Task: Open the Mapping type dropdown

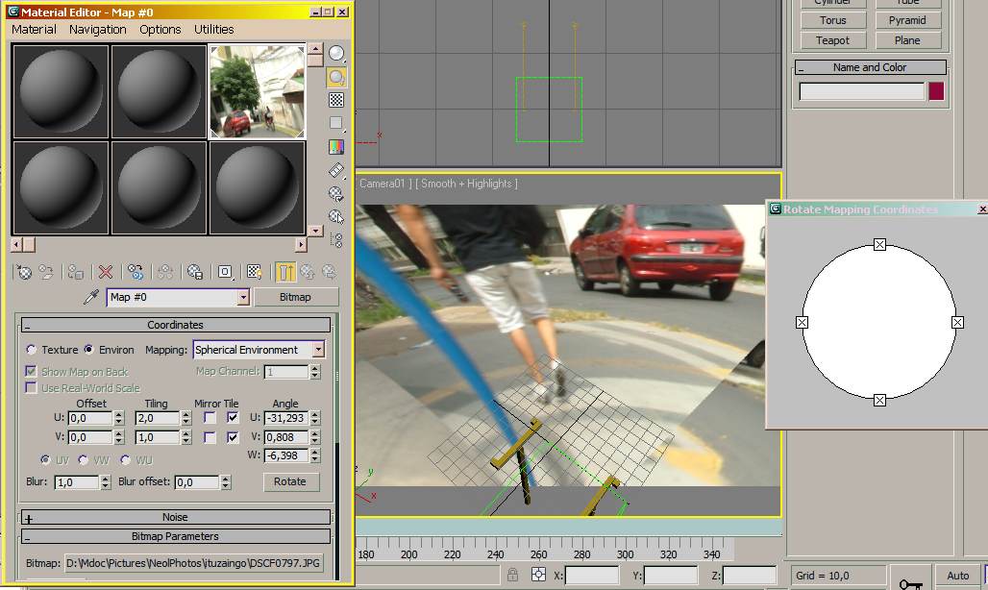Action: click(x=318, y=350)
